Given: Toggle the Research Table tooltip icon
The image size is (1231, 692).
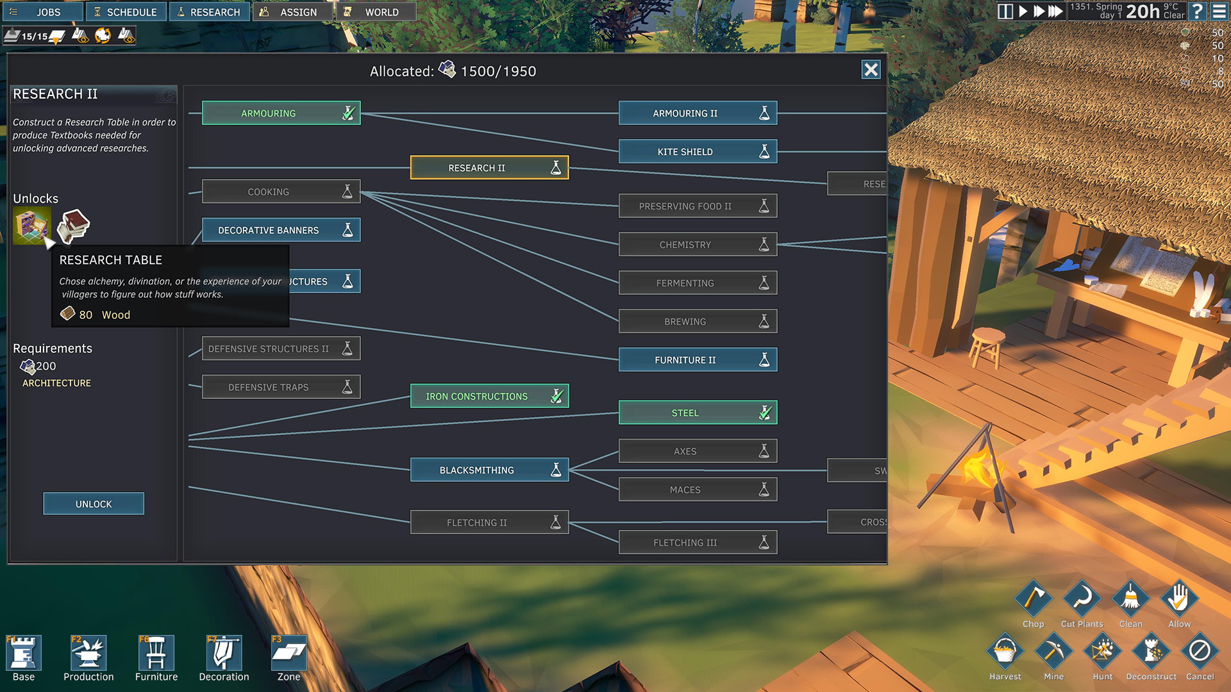Looking at the screenshot, I should tap(31, 227).
